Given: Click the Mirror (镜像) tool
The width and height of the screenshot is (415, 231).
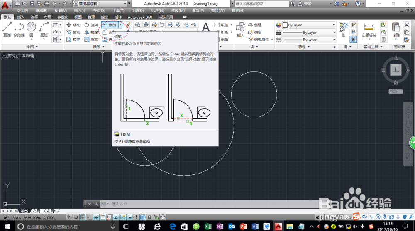Looking at the screenshot, I should point(91,32).
